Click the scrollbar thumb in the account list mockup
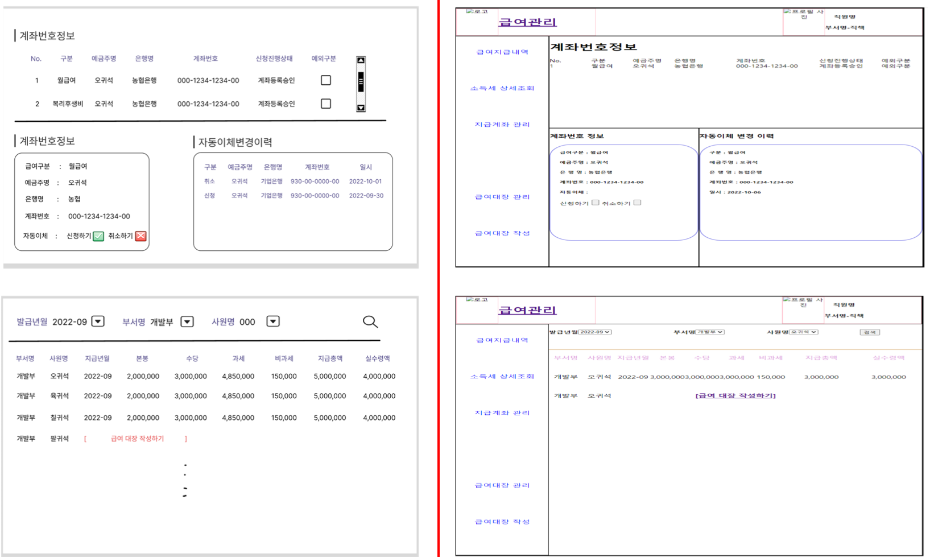This screenshot has height=557, width=930. pos(361,82)
